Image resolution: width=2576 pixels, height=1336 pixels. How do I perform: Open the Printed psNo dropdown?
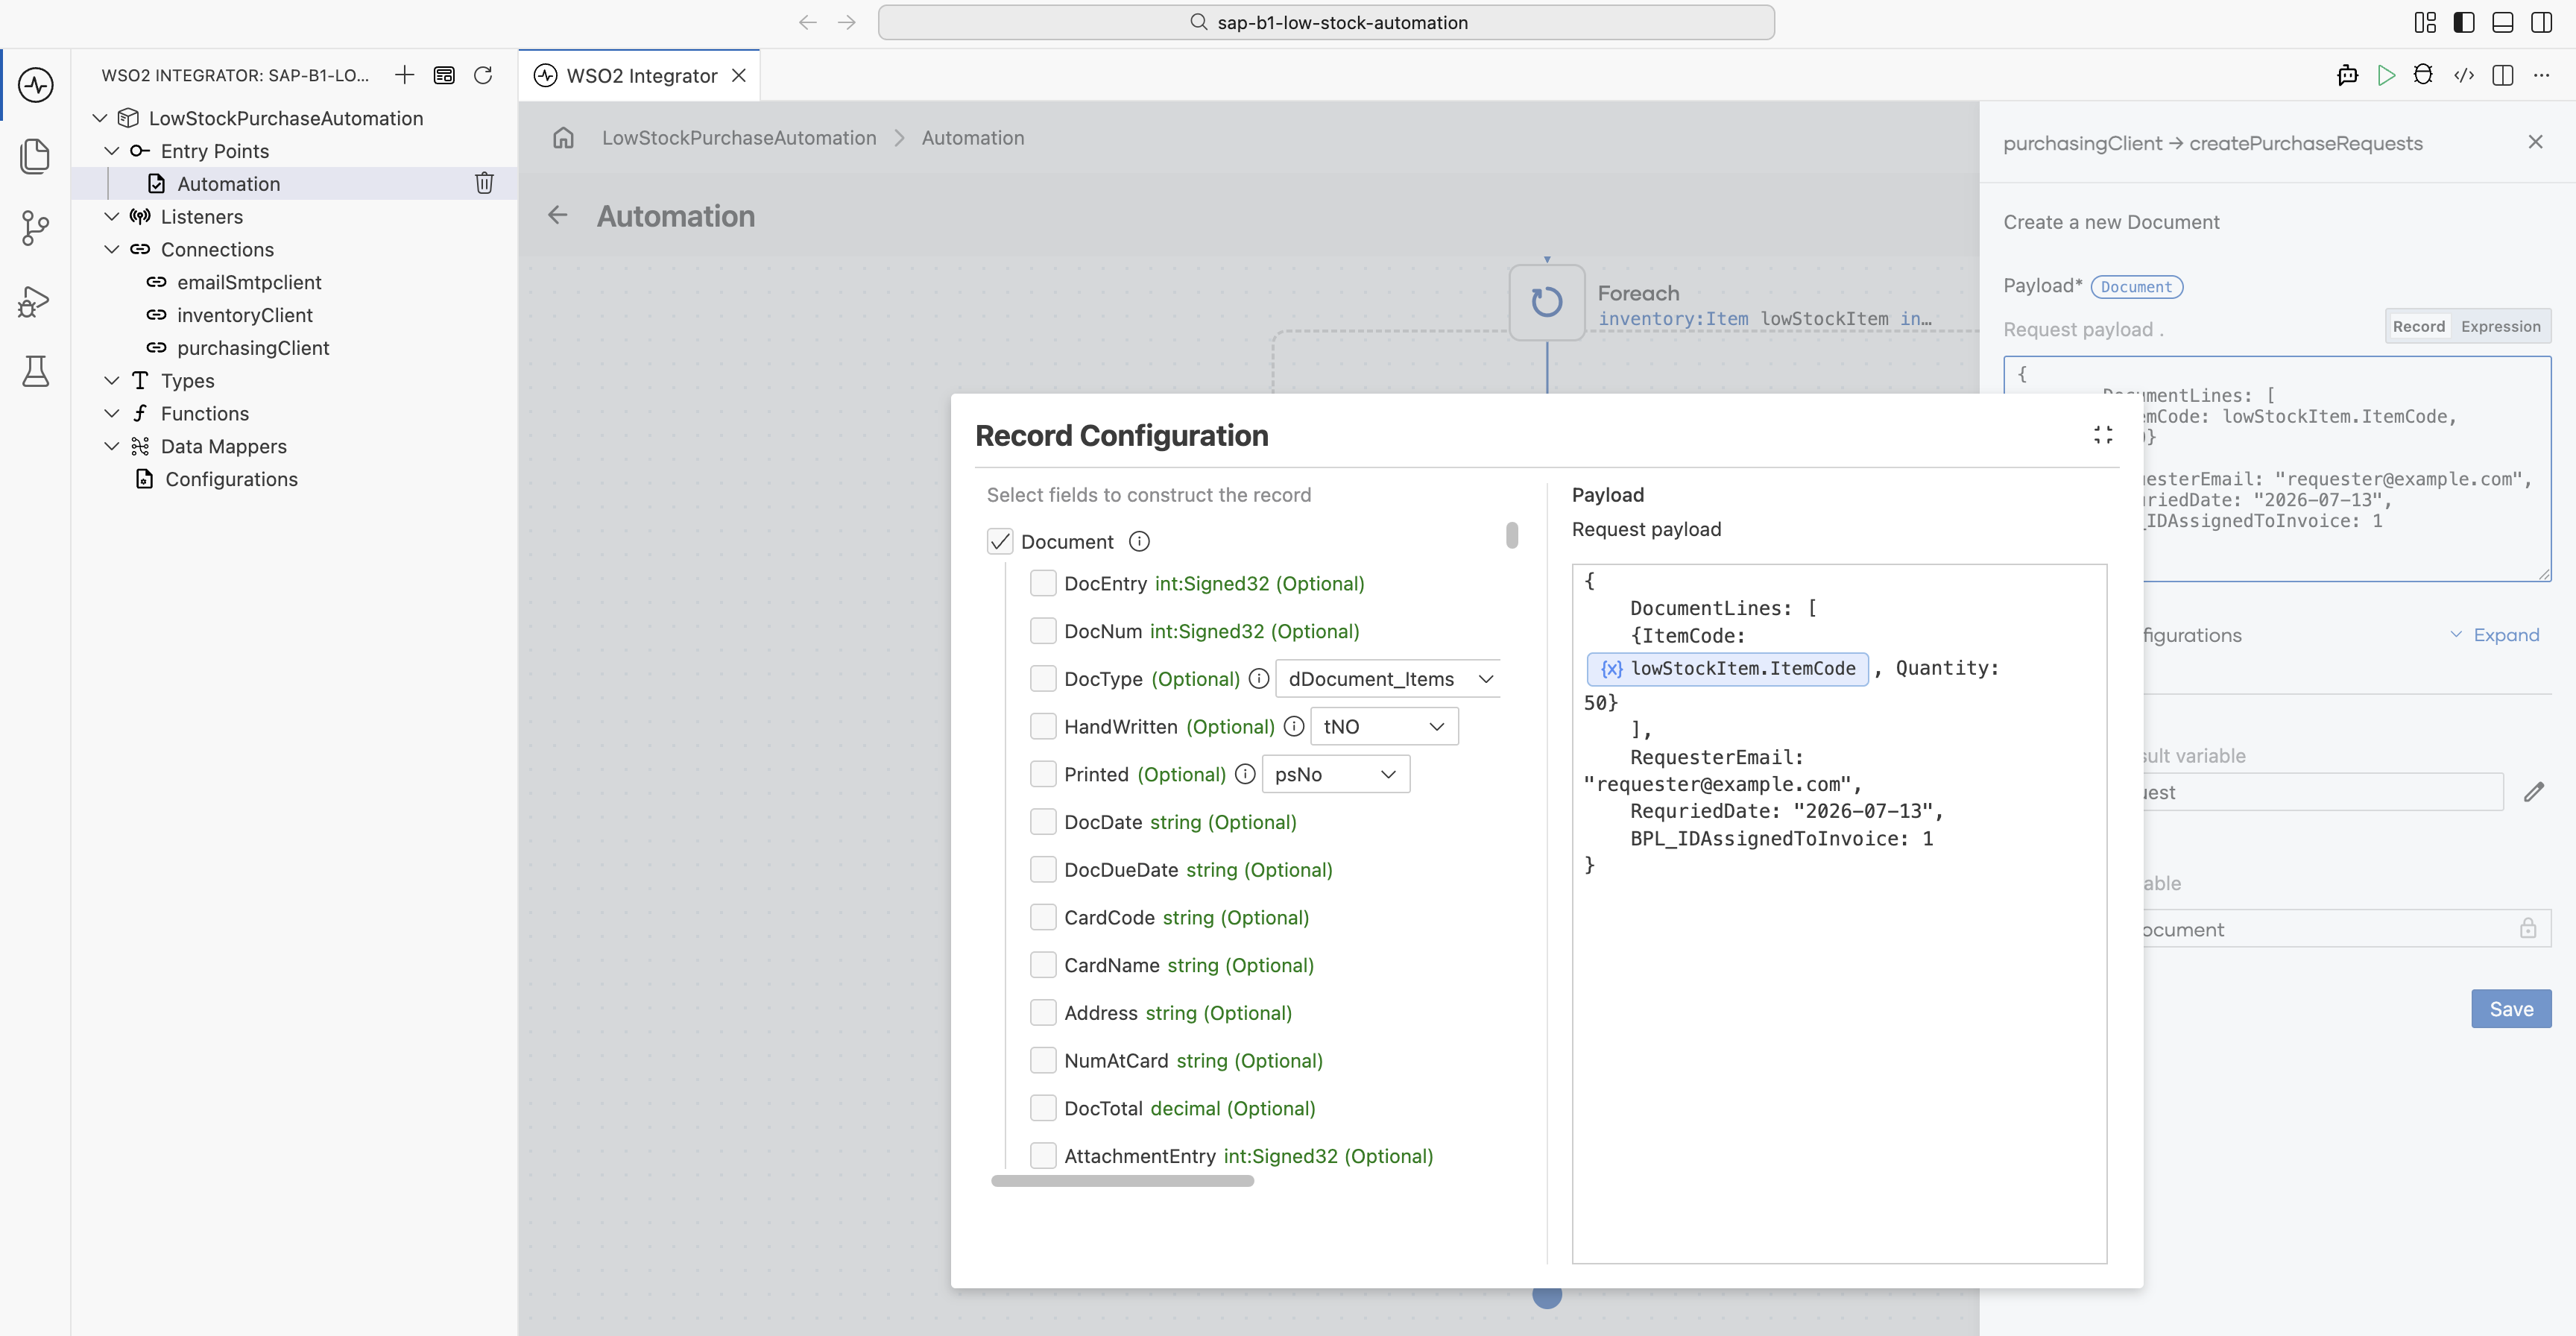[x=1336, y=775]
